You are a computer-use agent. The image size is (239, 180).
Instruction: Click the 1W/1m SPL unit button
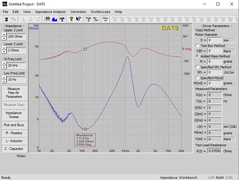(x=229, y=73)
